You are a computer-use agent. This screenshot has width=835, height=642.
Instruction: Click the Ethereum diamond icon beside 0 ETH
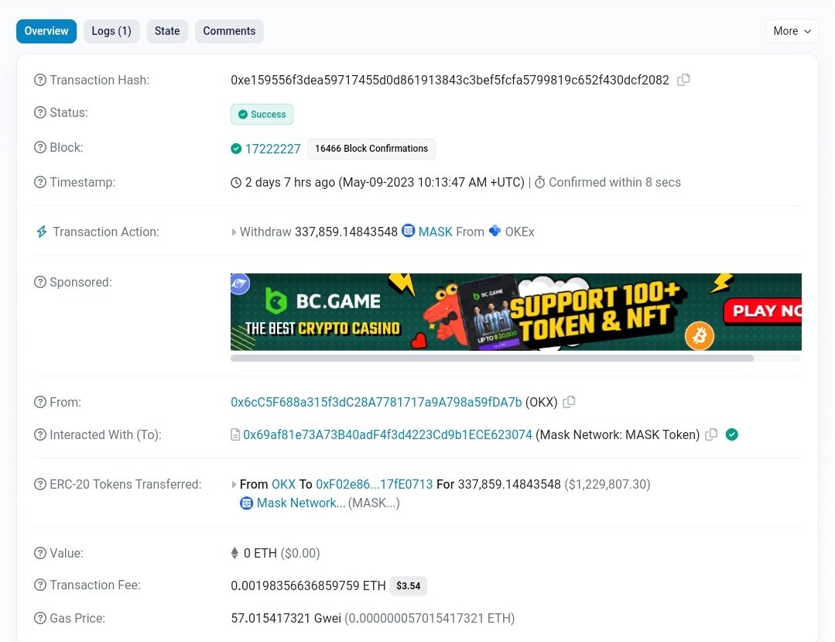234,553
